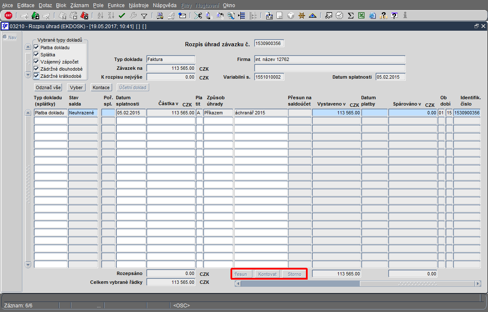Click the Variabilní s. field

tap(269, 77)
